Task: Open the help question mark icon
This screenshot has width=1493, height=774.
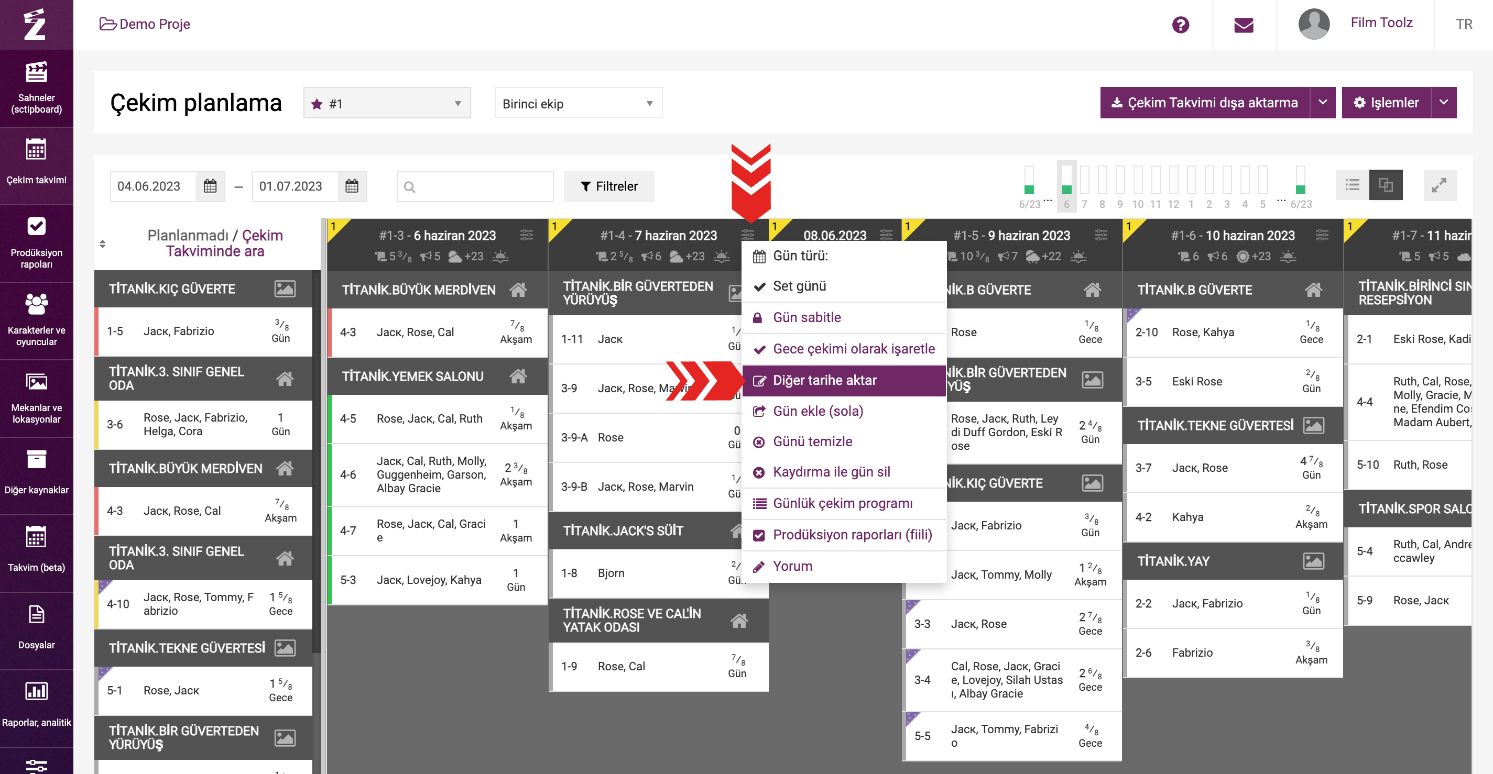Action: click(1180, 25)
